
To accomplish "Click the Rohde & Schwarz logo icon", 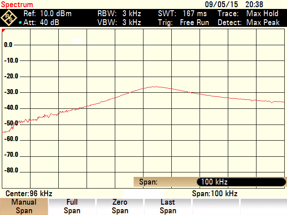I will 9,18.
